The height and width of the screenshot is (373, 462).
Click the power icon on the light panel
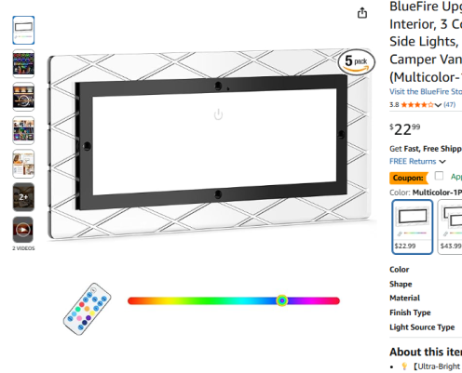click(218, 114)
